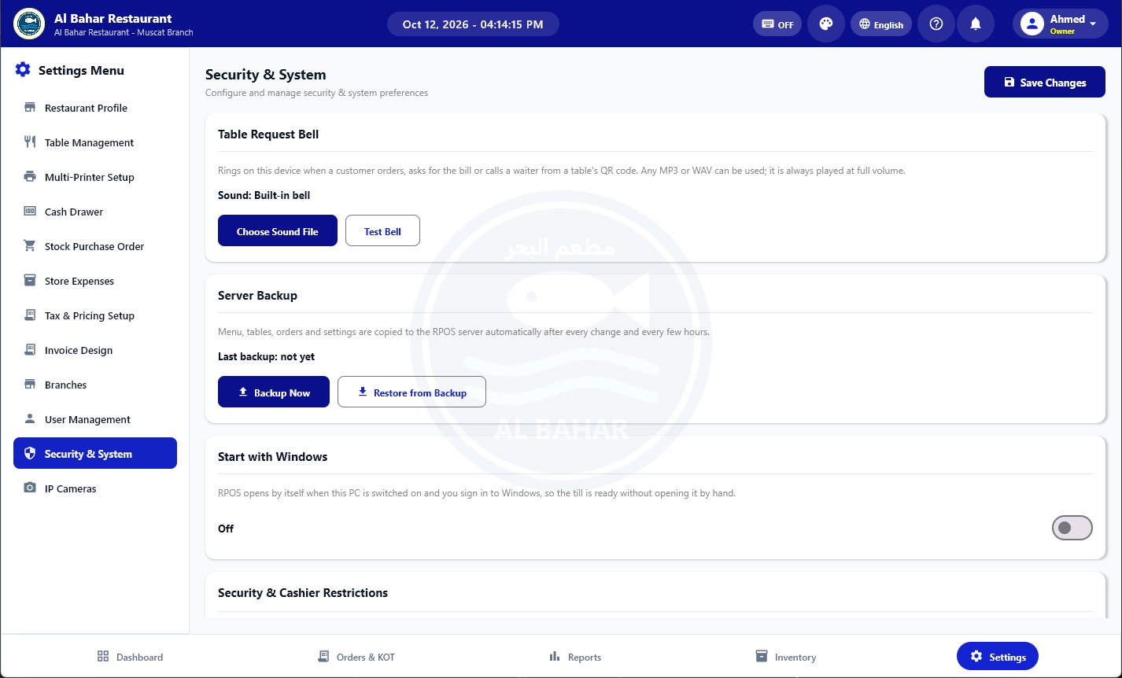Click the Stock Purchase Order cart icon
Screen dimensions: 1122x678
[30, 246]
